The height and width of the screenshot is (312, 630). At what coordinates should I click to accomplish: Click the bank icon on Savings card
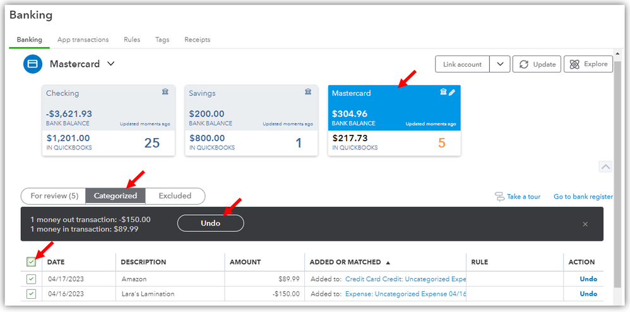308,92
